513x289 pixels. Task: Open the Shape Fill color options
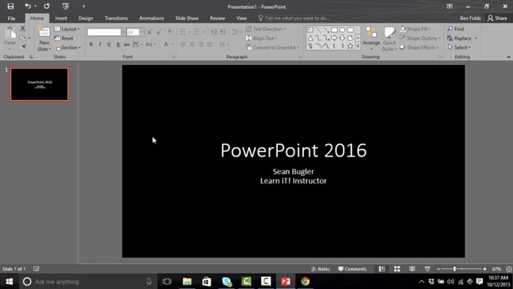pos(416,29)
